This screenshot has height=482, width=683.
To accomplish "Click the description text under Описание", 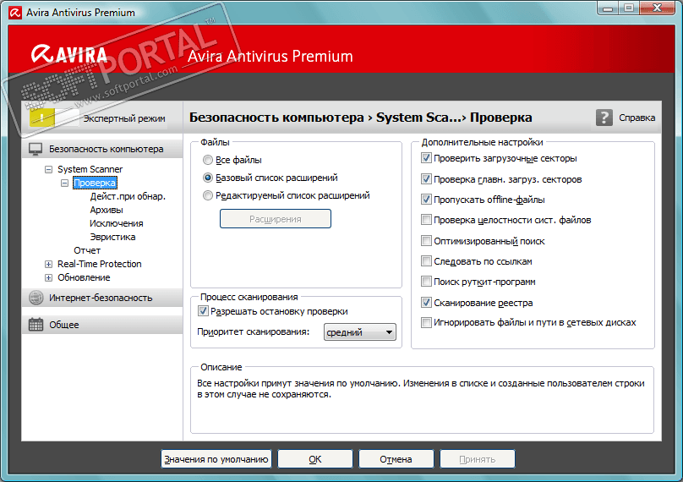I will pyautogui.click(x=420, y=389).
